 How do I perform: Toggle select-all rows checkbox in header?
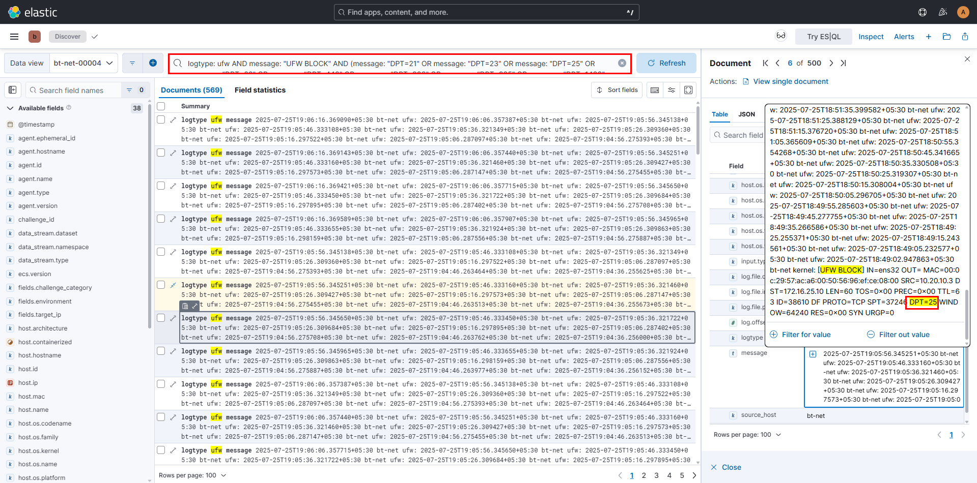tap(161, 106)
